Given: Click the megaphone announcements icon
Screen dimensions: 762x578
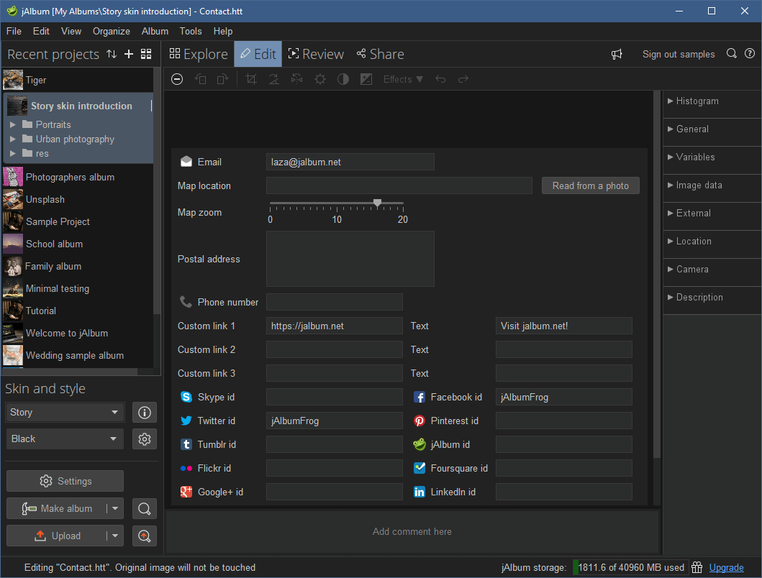Looking at the screenshot, I should pos(617,53).
